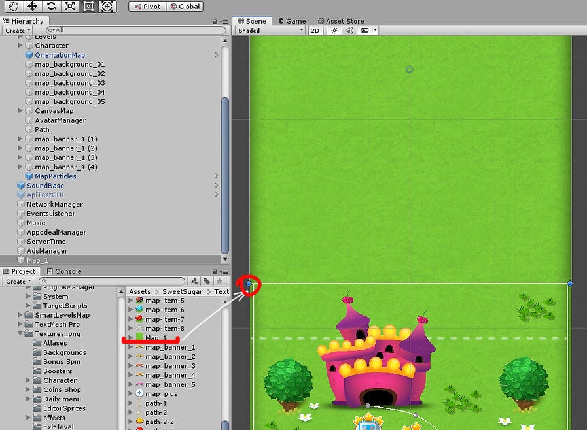Collapse the Textures_png folder
This screenshot has height=430, width=587.
click(20, 334)
